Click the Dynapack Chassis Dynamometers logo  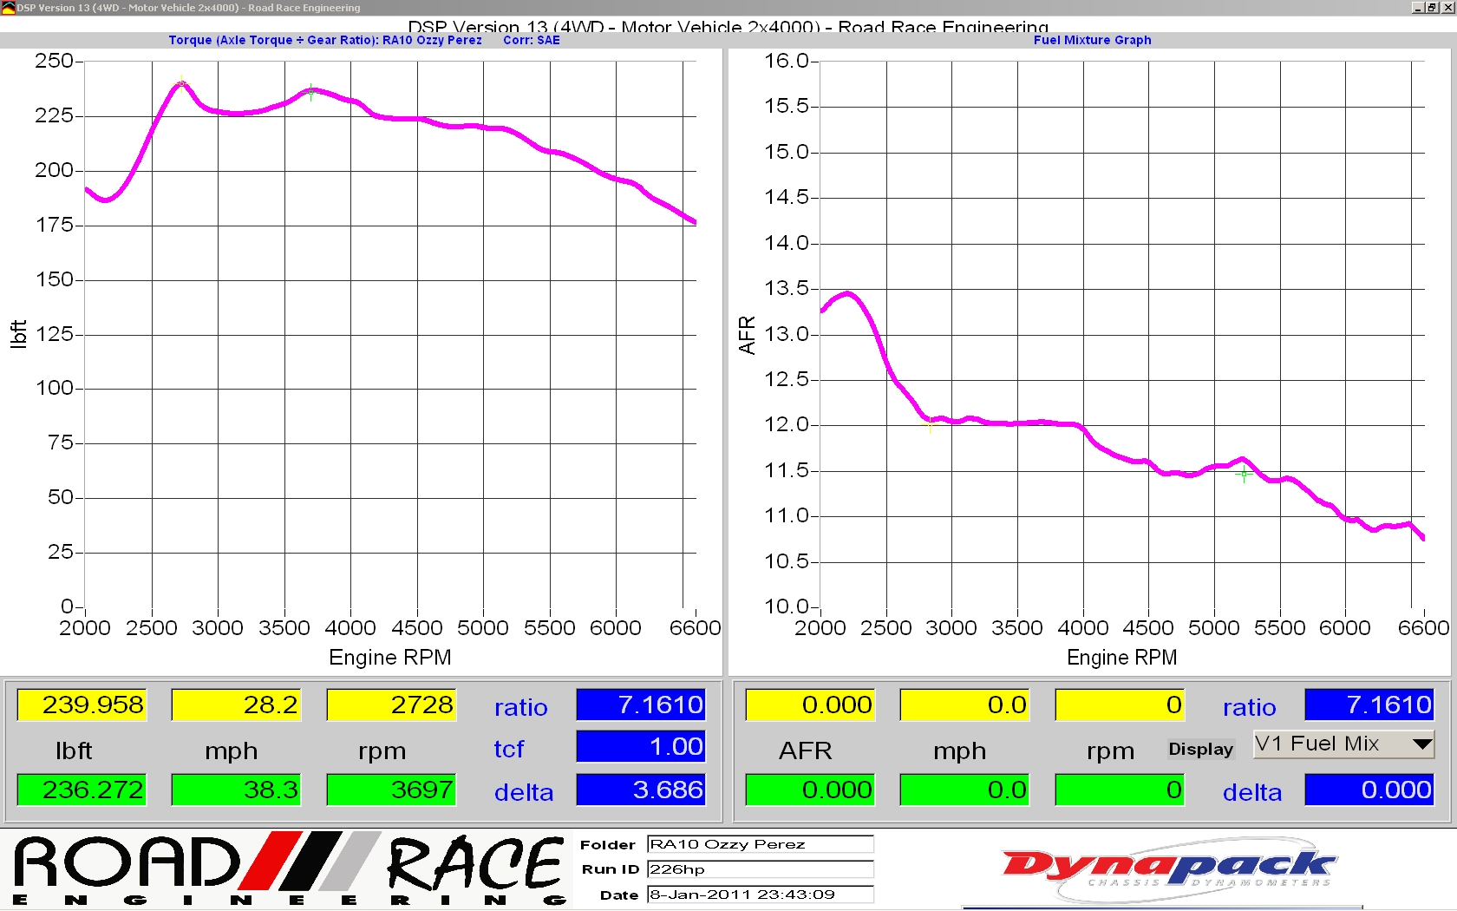pos(1167,868)
